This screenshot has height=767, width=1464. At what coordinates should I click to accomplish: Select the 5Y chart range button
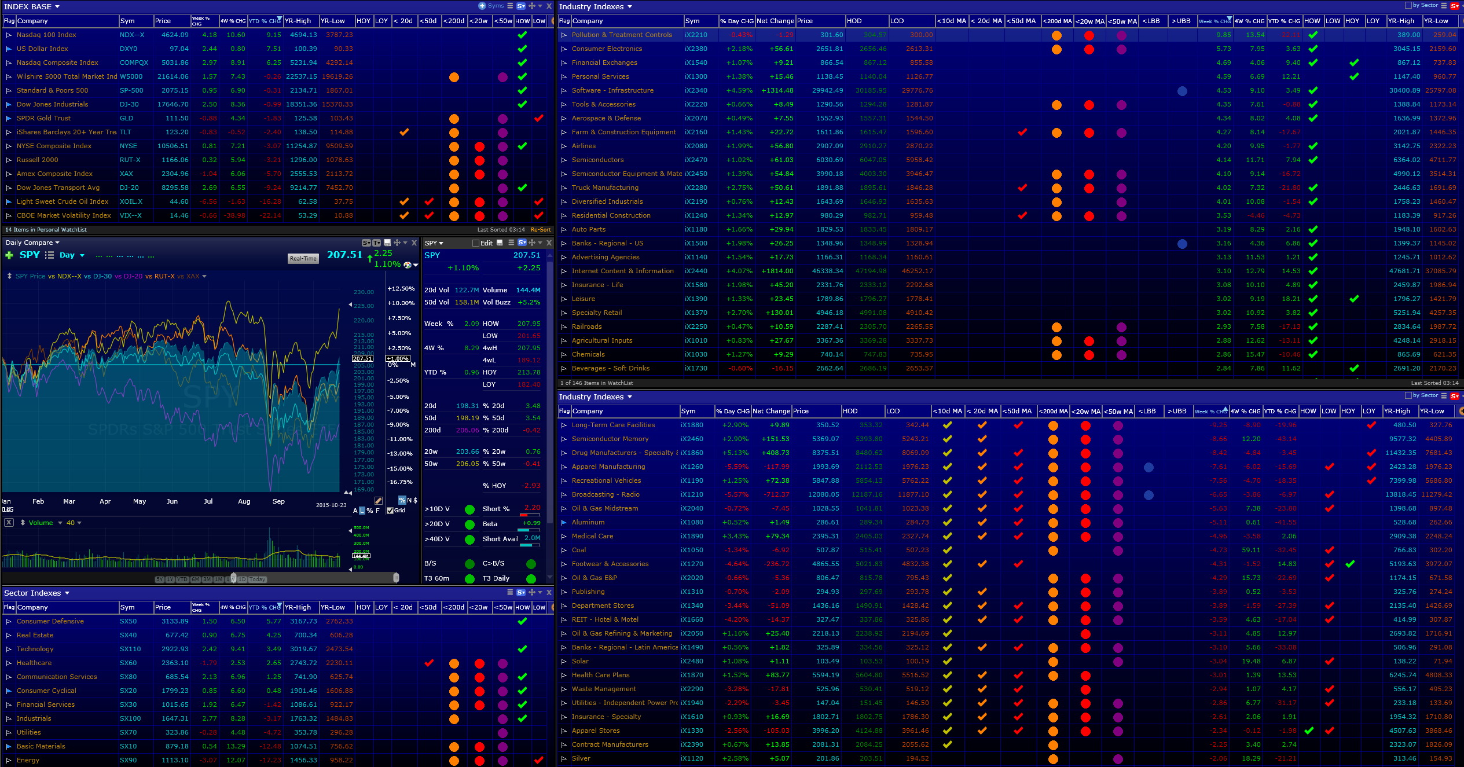(x=159, y=579)
